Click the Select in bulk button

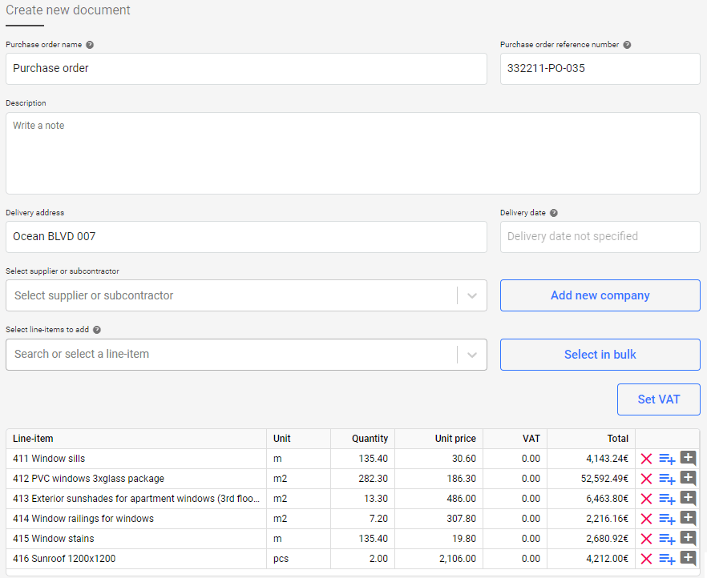[600, 355]
